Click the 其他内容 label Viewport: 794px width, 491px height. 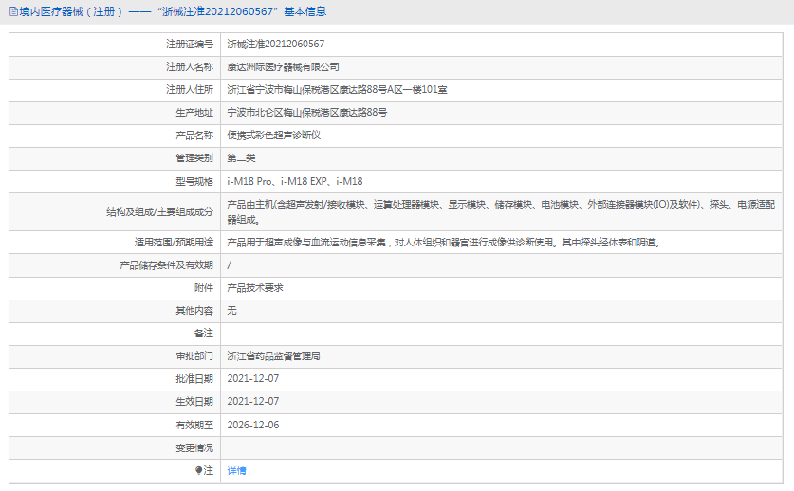(x=194, y=310)
